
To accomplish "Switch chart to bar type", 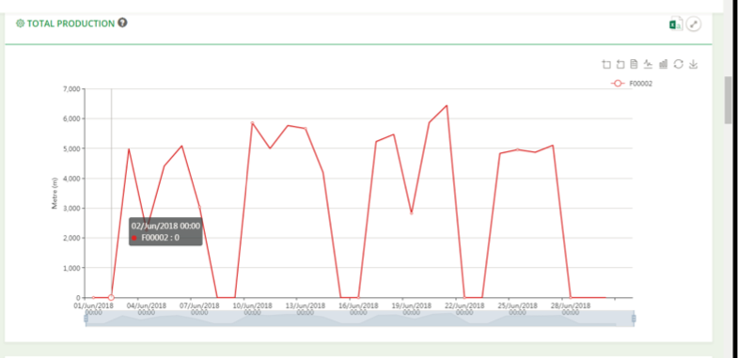I will click(663, 65).
